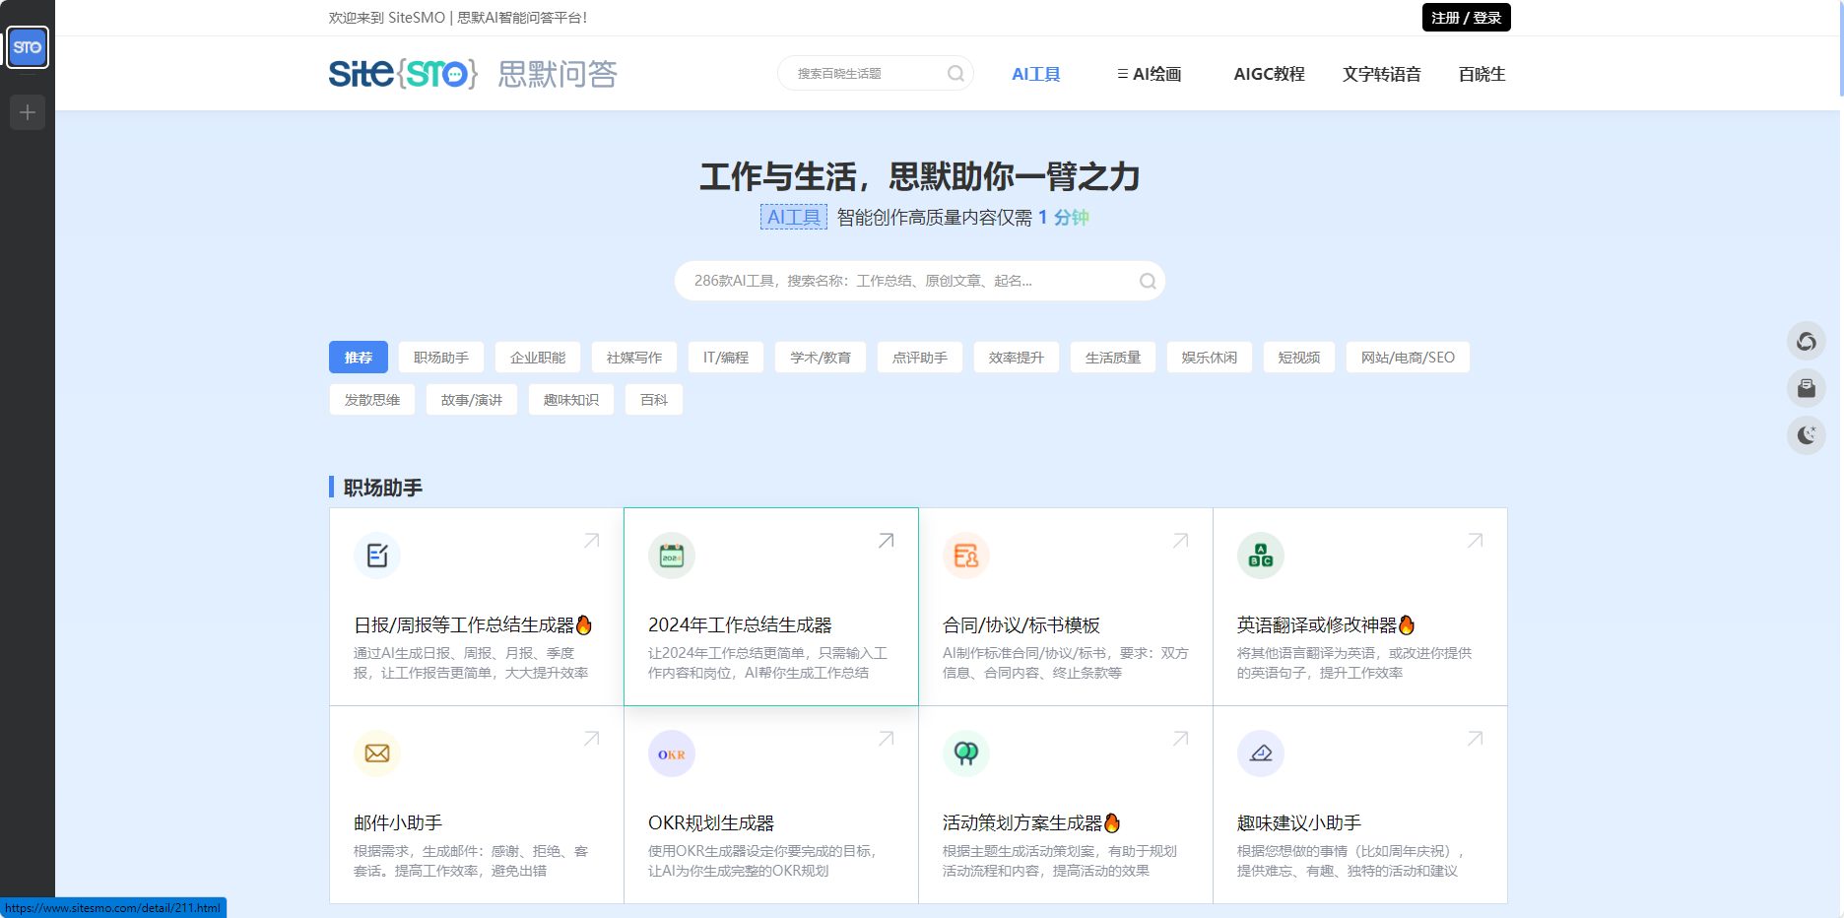
Task: Open the AIGC教程 menu item
Action: 1269,73
